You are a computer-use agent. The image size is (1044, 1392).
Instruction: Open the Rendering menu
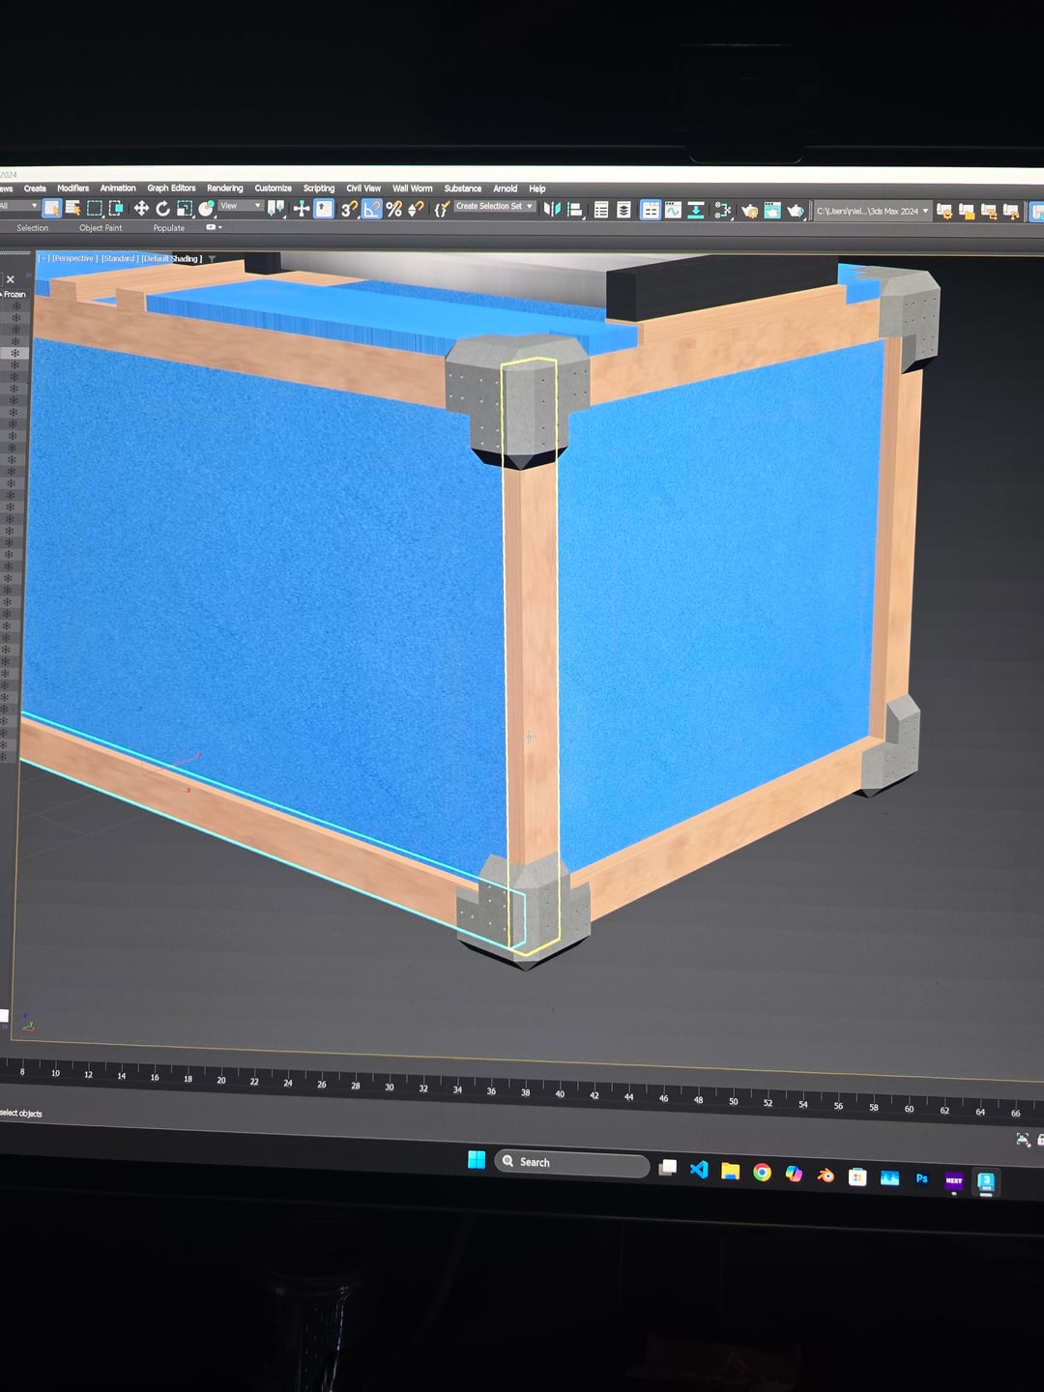pyautogui.click(x=224, y=188)
